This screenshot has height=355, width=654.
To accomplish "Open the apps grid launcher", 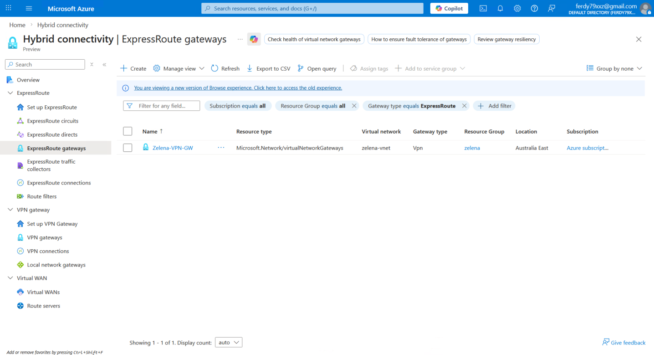I will 9,8.
